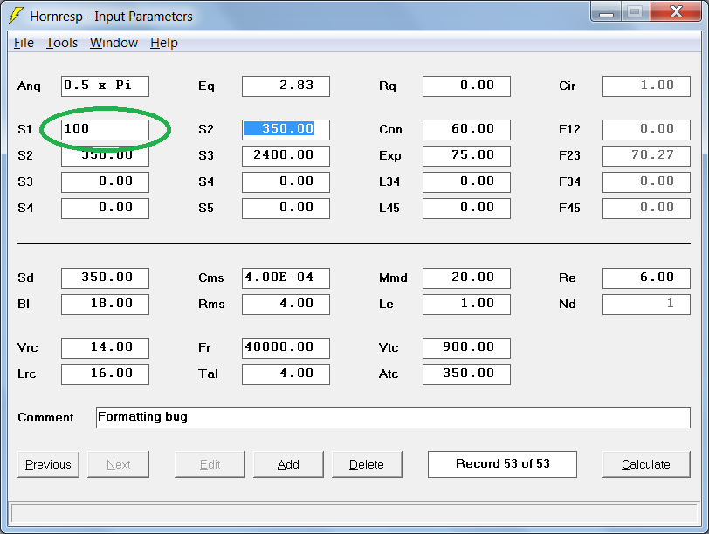Click the Hornresp lightning bolt title icon

tap(16, 16)
